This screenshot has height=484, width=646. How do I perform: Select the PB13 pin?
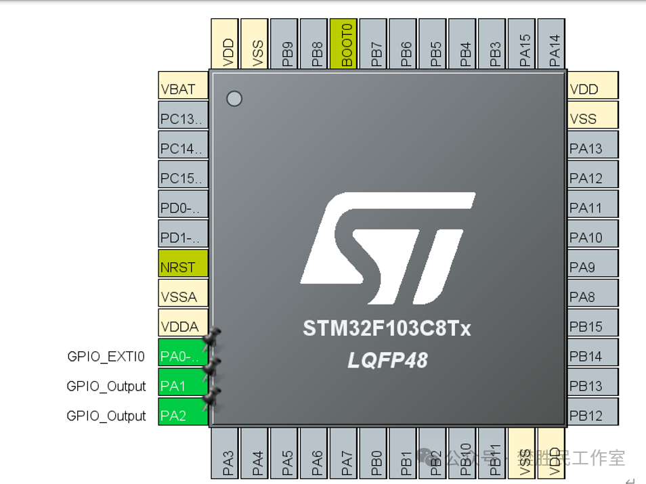(593, 382)
